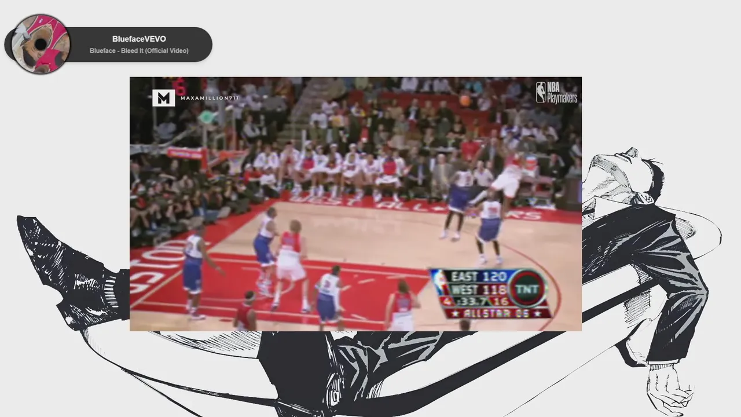Click the EAST 120 score text
Viewport: 741px width, 417px height.
479,276
